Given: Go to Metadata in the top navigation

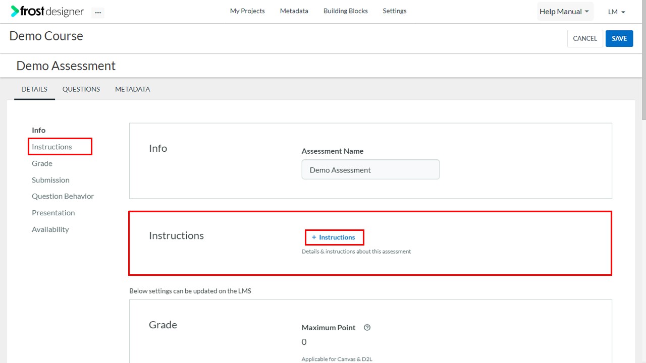Looking at the screenshot, I should point(294,11).
